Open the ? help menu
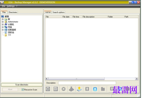 (x=17, y=6)
